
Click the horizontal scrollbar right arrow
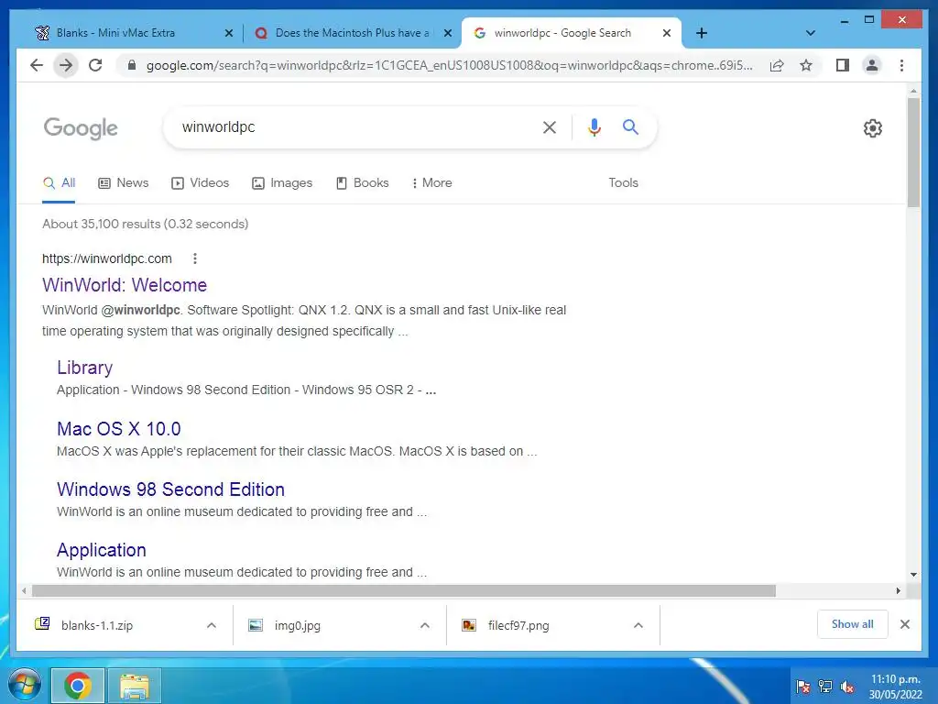[x=898, y=591]
